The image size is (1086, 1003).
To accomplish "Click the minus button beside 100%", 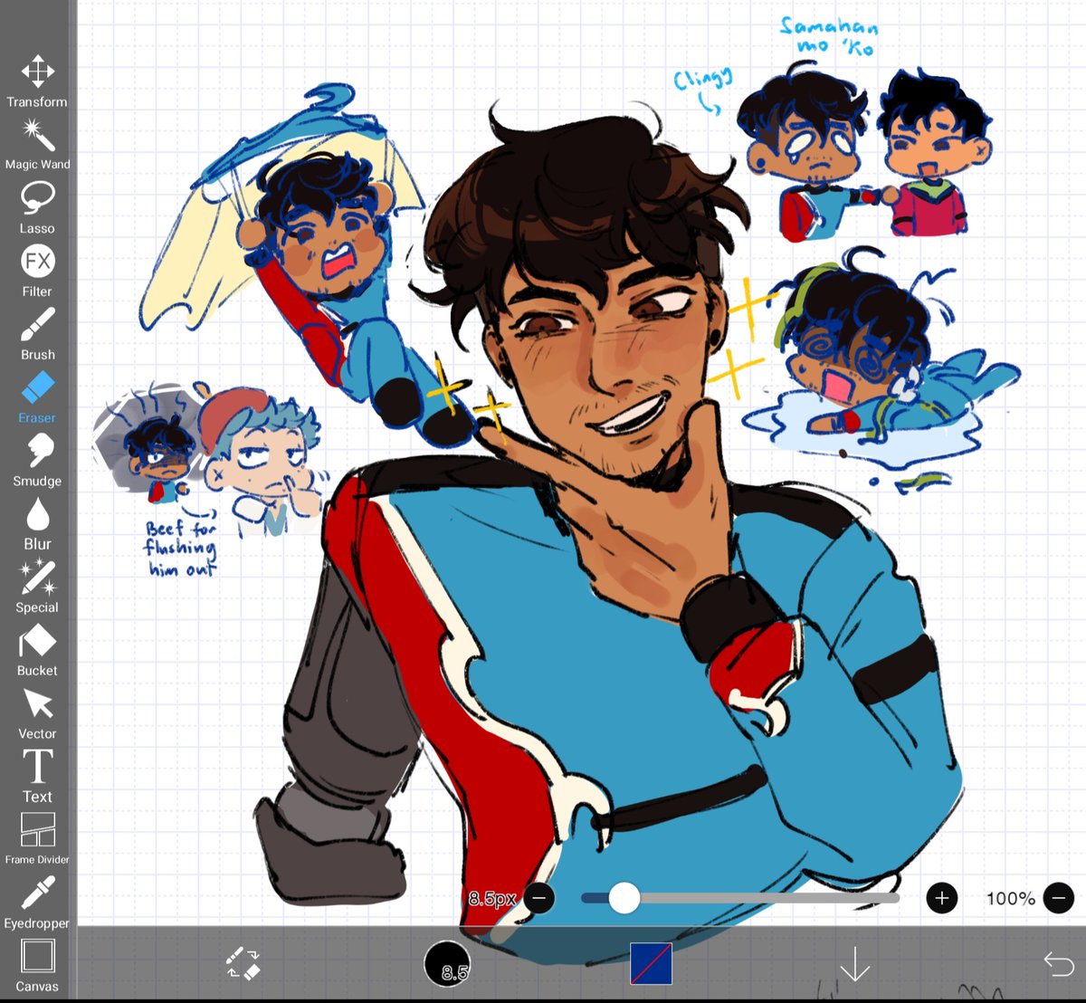I will [x=1058, y=898].
